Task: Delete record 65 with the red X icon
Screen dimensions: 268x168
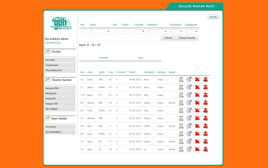Action: click(x=198, y=103)
